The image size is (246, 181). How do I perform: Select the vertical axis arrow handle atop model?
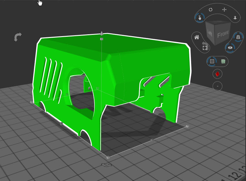click(102, 33)
